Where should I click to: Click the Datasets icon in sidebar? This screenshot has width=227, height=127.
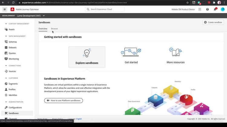click(x=6, y=47)
